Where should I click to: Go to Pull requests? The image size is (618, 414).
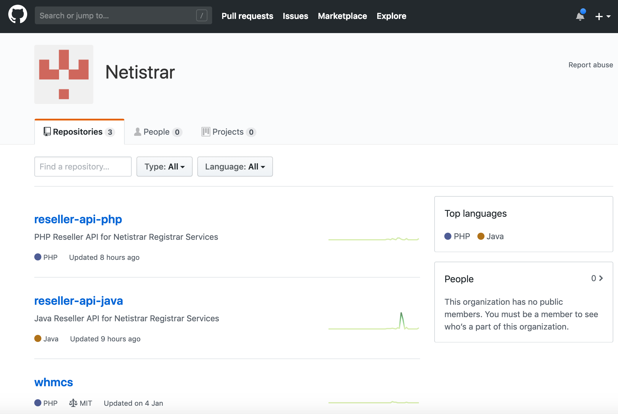(x=247, y=16)
